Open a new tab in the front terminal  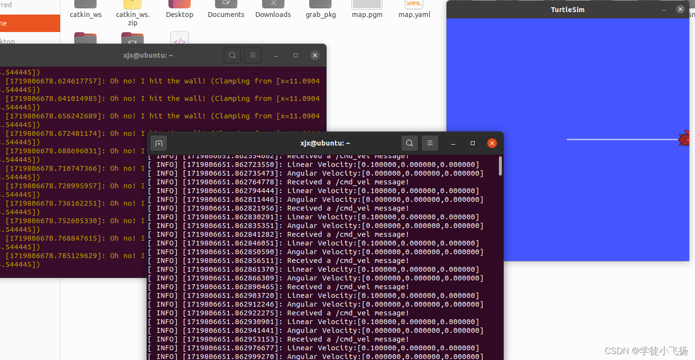tap(159, 143)
